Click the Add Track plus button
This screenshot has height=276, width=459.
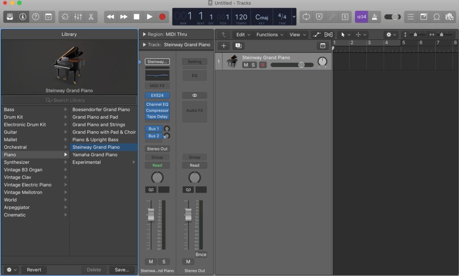pyautogui.click(x=224, y=46)
